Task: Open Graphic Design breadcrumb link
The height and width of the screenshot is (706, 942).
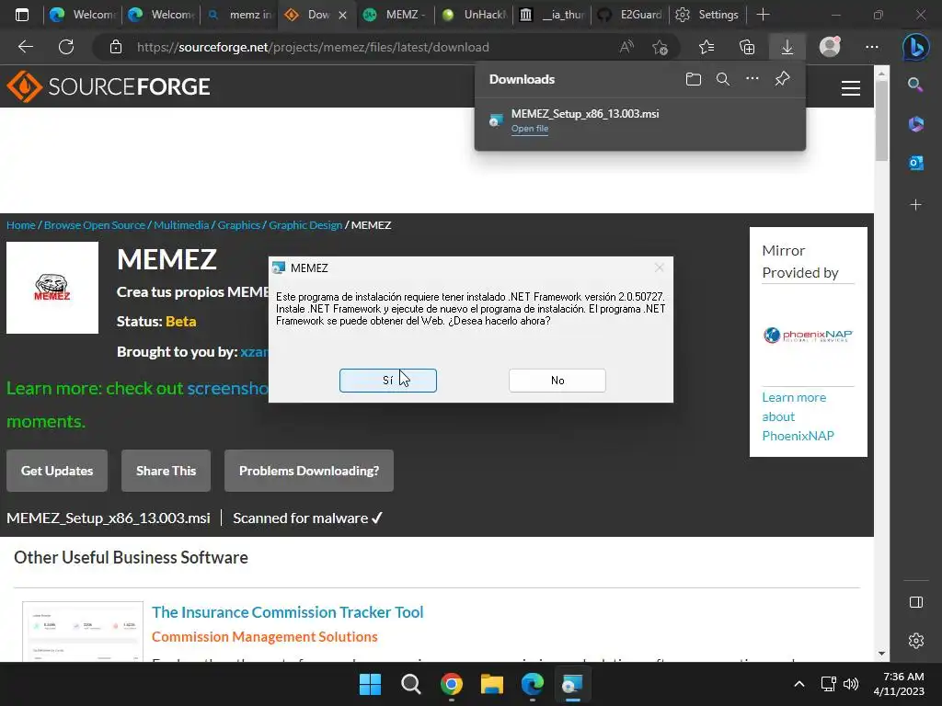Action: tap(305, 225)
